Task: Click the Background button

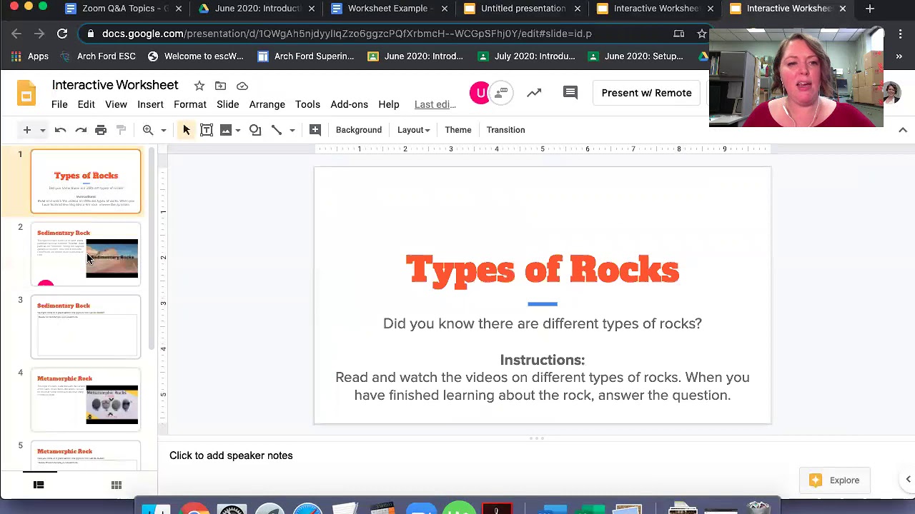Action: pyautogui.click(x=359, y=130)
